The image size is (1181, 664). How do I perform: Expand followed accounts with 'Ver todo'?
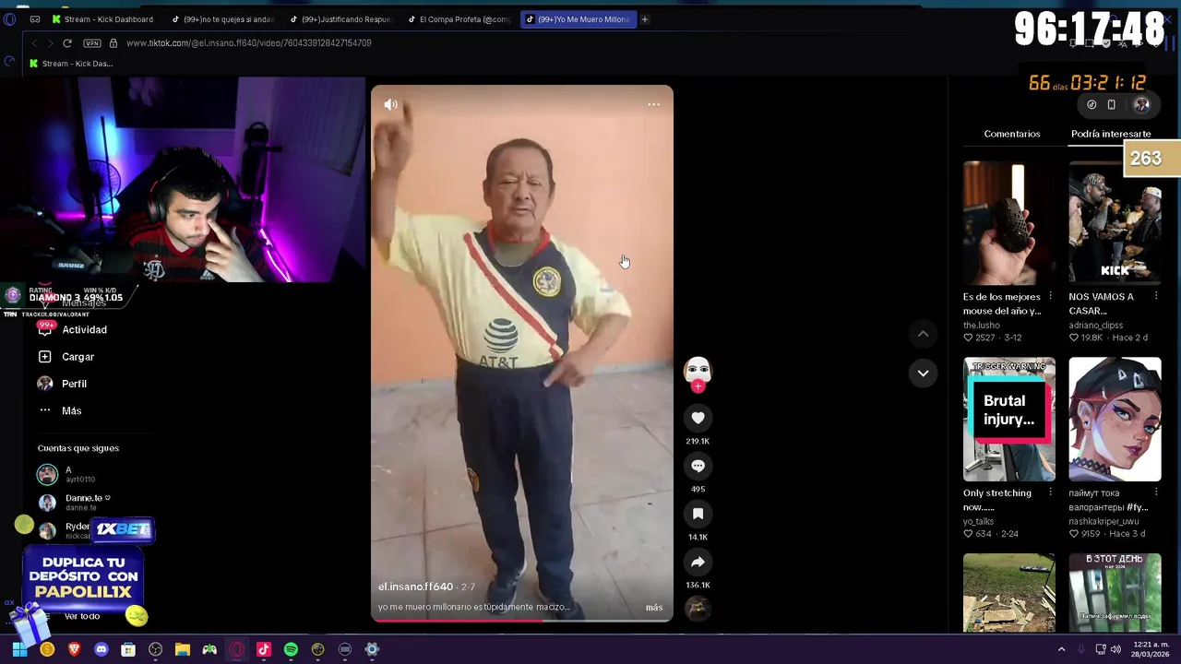(x=82, y=616)
